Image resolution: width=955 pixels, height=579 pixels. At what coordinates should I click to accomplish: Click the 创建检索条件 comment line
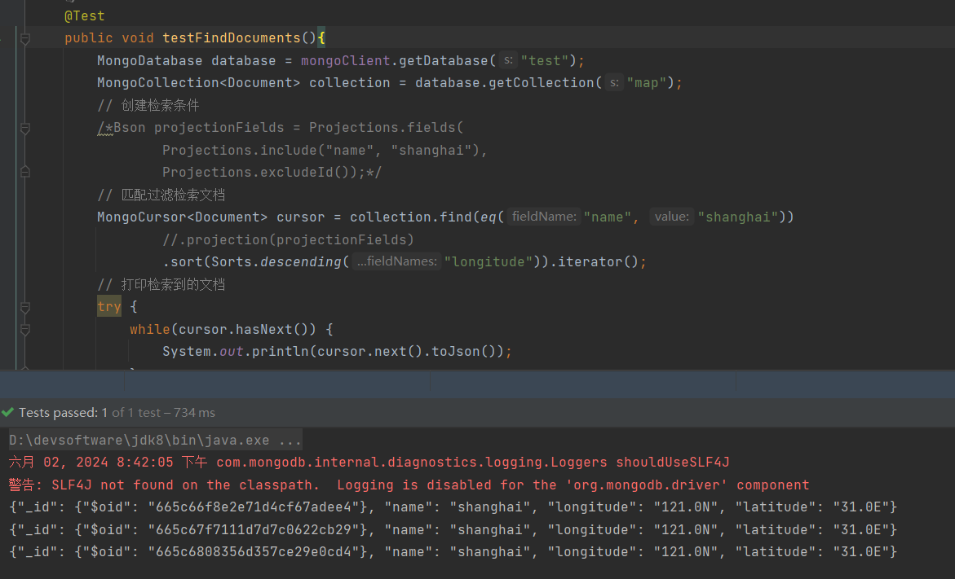(148, 105)
